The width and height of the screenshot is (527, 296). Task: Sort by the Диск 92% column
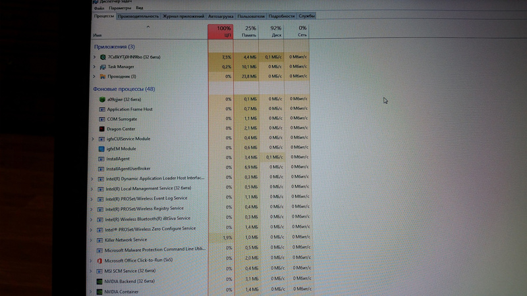pos(271,32)
